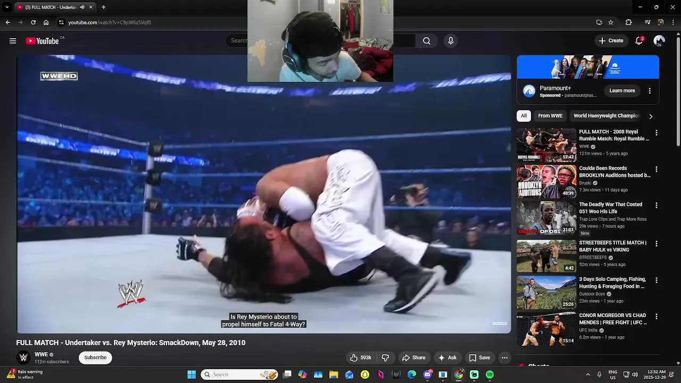This screenshot has width=681, height=383.
Task: Open menu for CONOR MCGREGOR VS CHAD video
Action: point(656,316)
